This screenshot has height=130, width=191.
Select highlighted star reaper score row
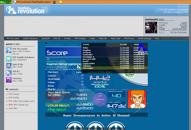coord(113,68)
